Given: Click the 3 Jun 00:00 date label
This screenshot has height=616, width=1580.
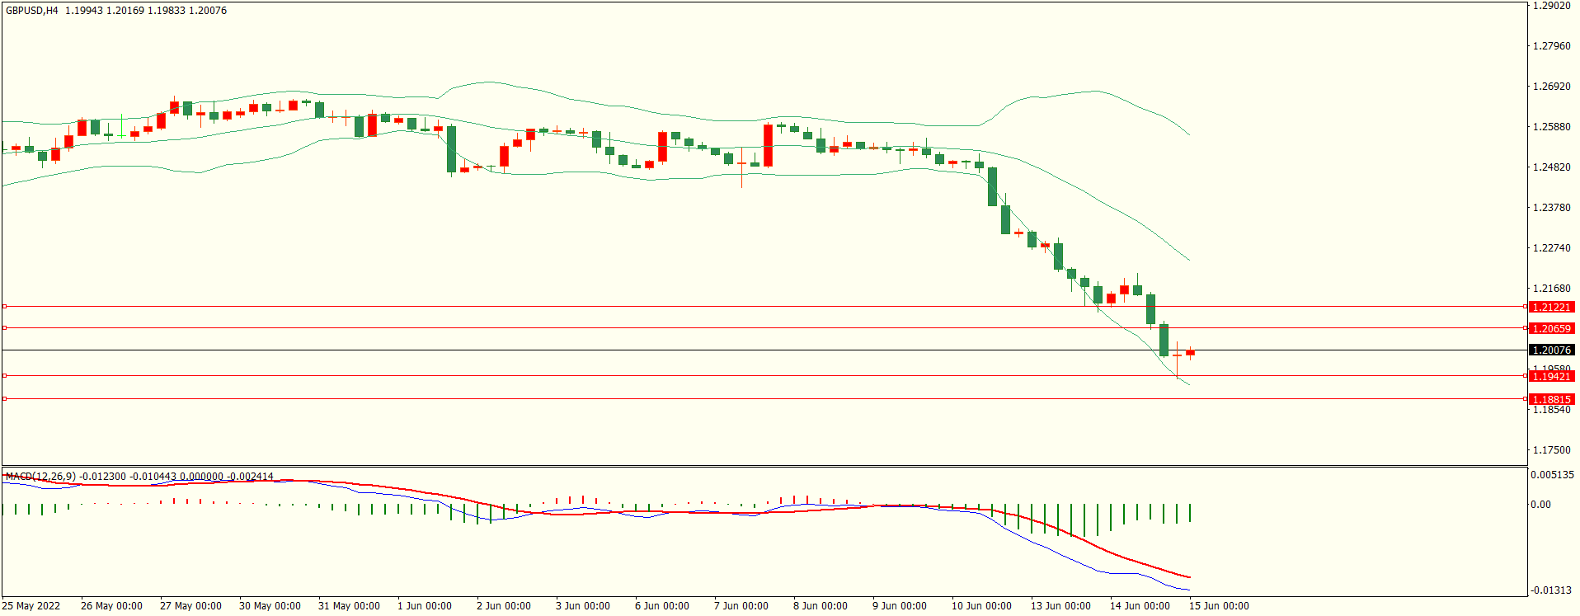Looking at the screenshot, I should click(x=583, y=606).
